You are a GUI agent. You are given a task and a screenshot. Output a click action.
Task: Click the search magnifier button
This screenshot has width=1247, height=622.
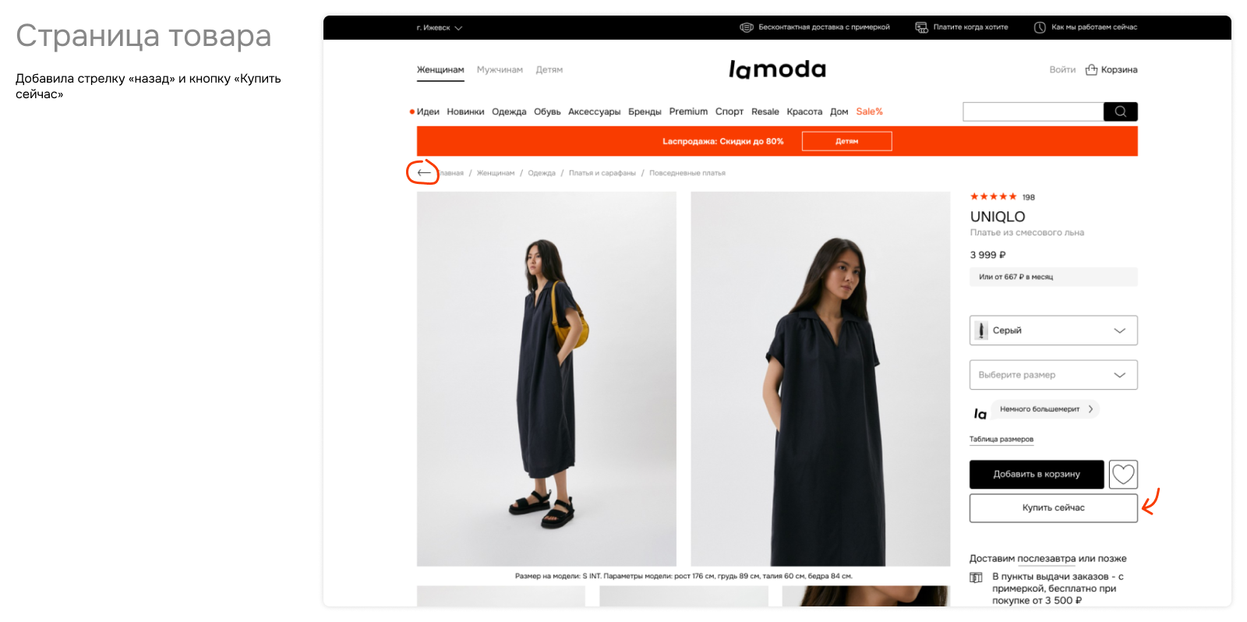1120,111
